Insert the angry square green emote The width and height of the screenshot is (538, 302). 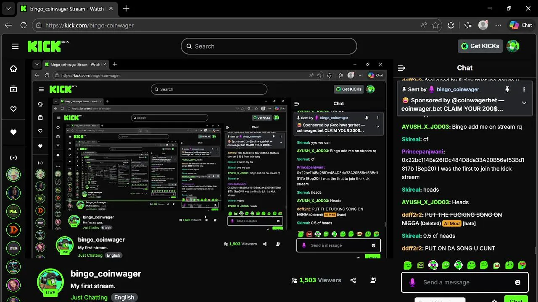[420, 265]
